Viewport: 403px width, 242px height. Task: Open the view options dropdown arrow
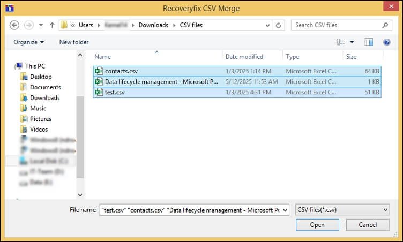[352, 42]
